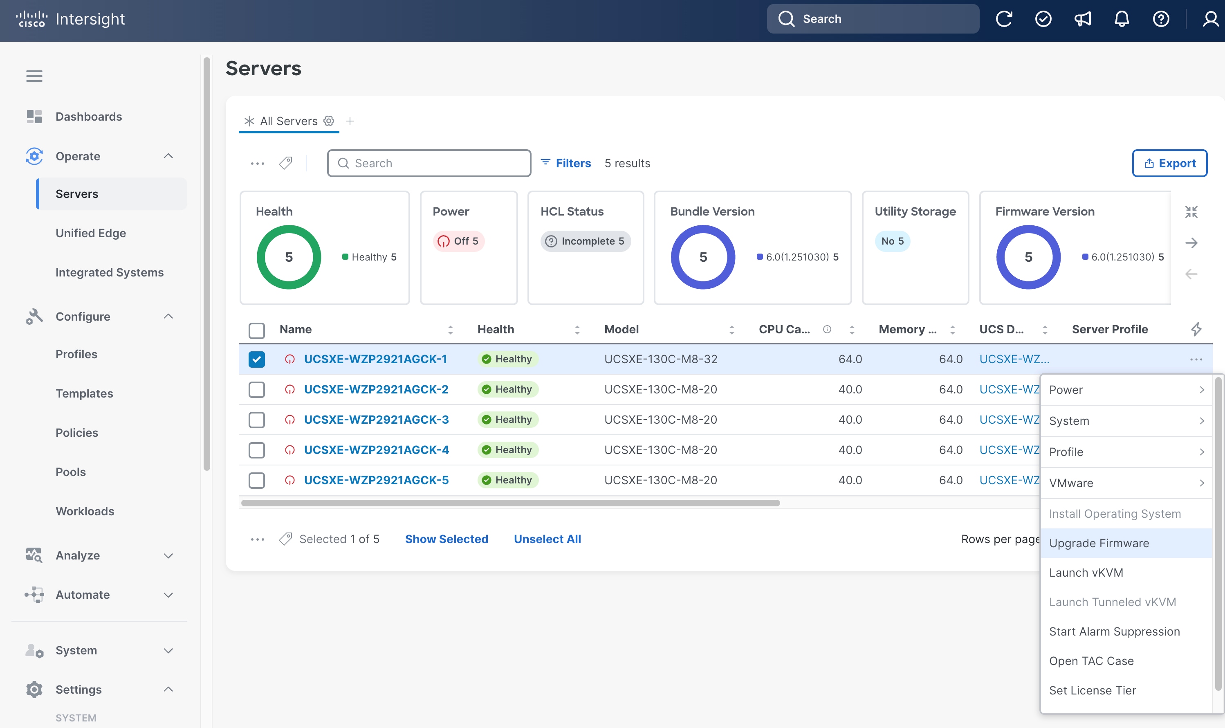Open the Filters button
The image size is (1225, 728).
(565, 163)
